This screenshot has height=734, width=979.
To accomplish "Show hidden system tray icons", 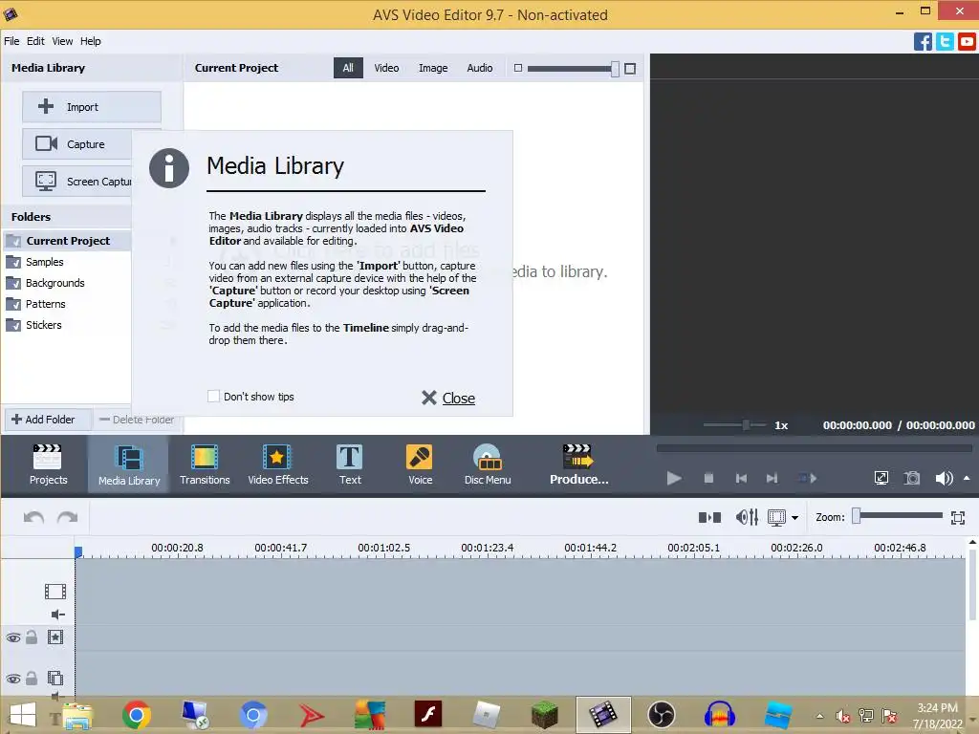I will point(819,716).
